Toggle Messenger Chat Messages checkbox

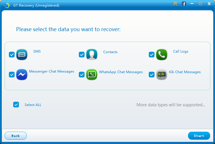coord(12,75)
